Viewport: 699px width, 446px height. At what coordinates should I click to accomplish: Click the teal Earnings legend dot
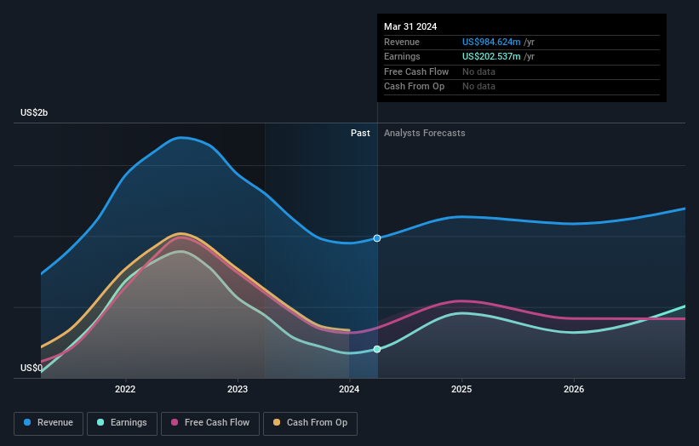100,422
